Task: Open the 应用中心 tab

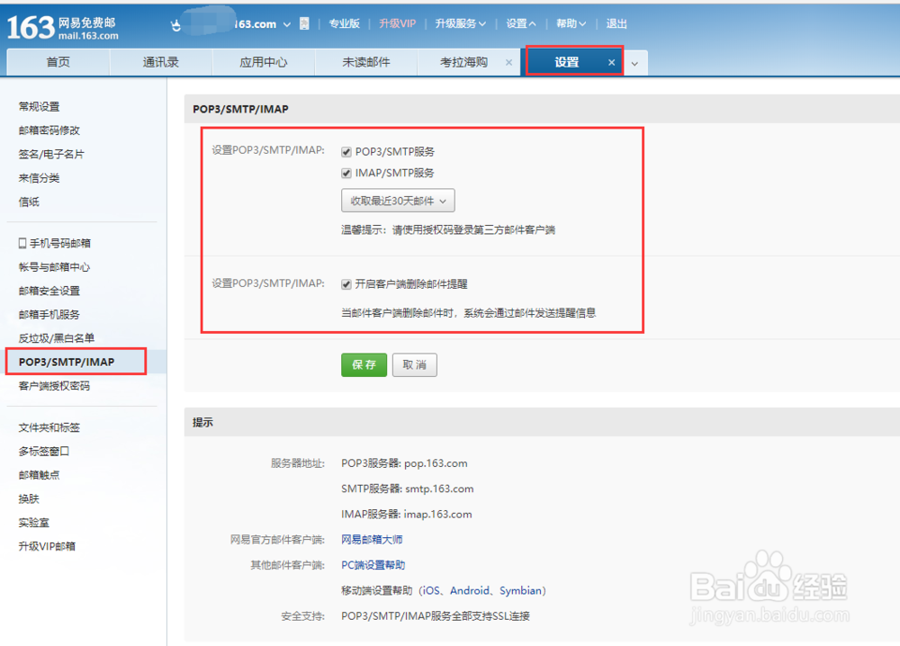Action: pyautogui.click(x=264, y=62)
